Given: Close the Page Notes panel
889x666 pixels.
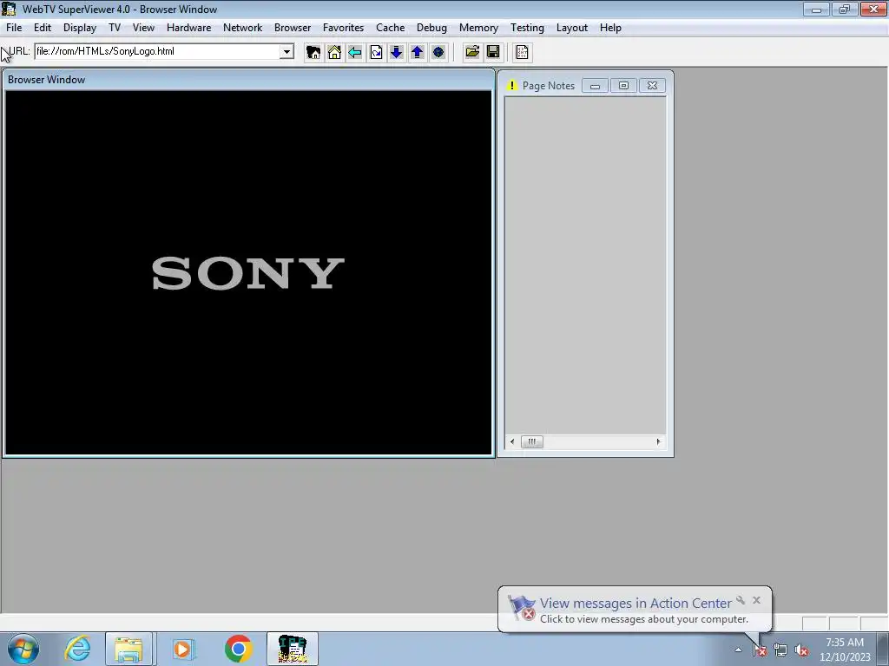Looking at the screenshot, I should click(x=652, y=86).
